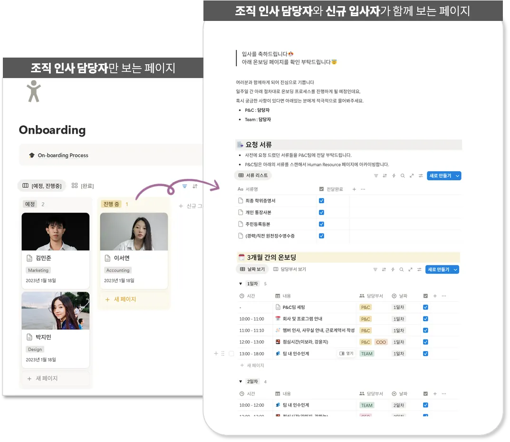This screenshot has width=510, height=442.
Task: Click the COO tag in 점심시간 row
Action: coord(381,343)
